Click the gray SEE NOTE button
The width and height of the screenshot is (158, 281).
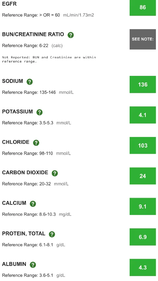tap(143, 39)
